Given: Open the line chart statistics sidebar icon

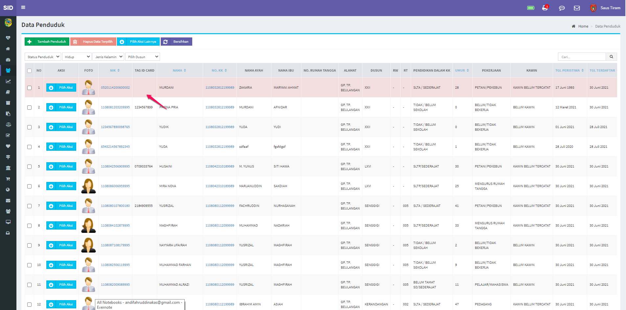Looking at the screenshot, I should click(8, 81).
